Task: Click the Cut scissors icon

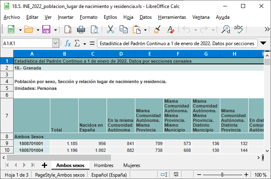Action: (x=111, y=30)
